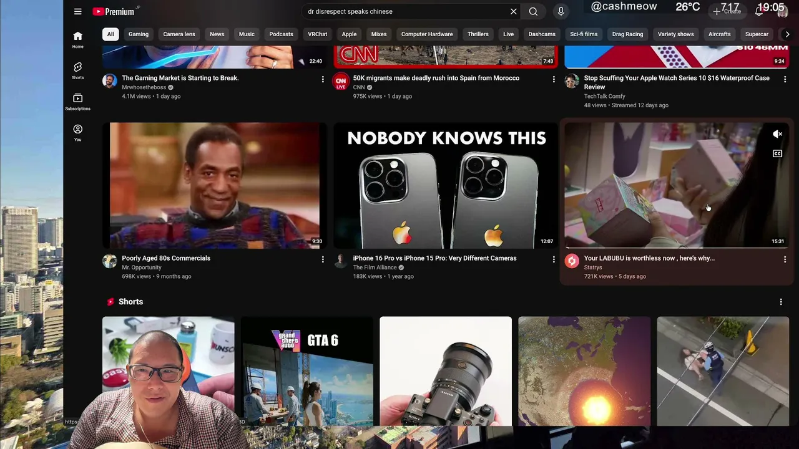Viewport: 799px width, 449px height.
Task: Open the glowing Earth map Short
Action: pos(584,371)
